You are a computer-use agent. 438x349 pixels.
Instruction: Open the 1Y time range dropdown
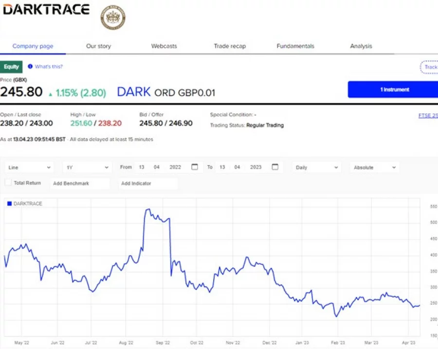[88, 167]
